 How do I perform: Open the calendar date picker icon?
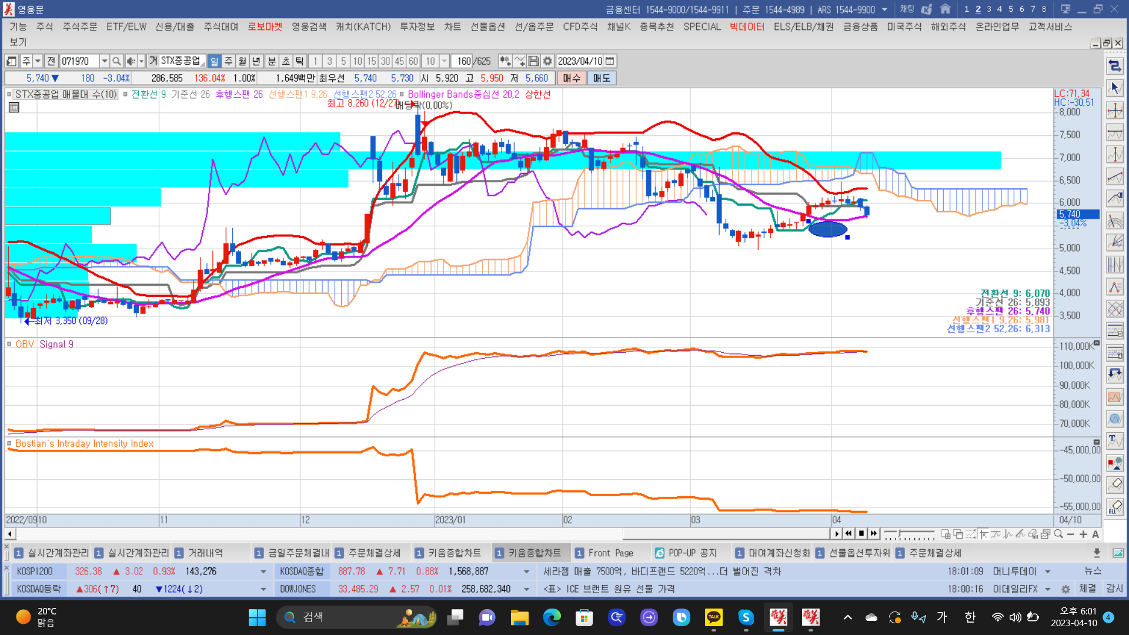(x=610, y=61)
